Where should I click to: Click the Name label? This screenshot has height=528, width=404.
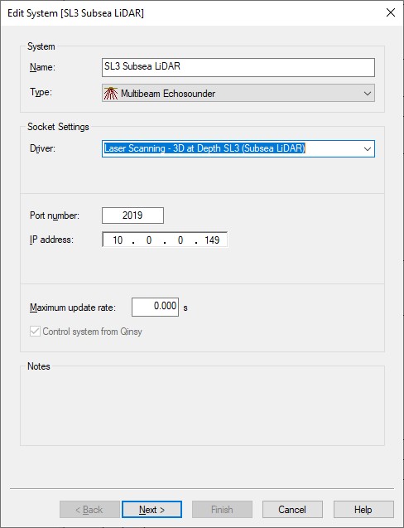43,67
